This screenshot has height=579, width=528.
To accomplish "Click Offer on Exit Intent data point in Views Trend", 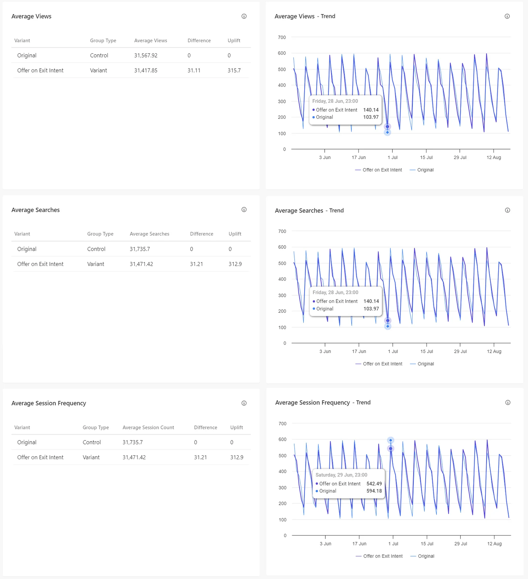I will [387, 127].
